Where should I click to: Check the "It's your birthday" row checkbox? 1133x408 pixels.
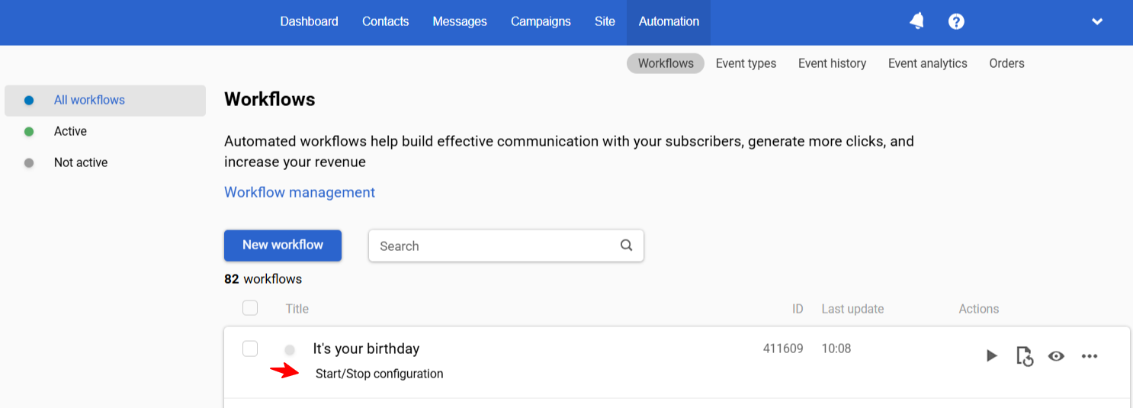point(250,349)
